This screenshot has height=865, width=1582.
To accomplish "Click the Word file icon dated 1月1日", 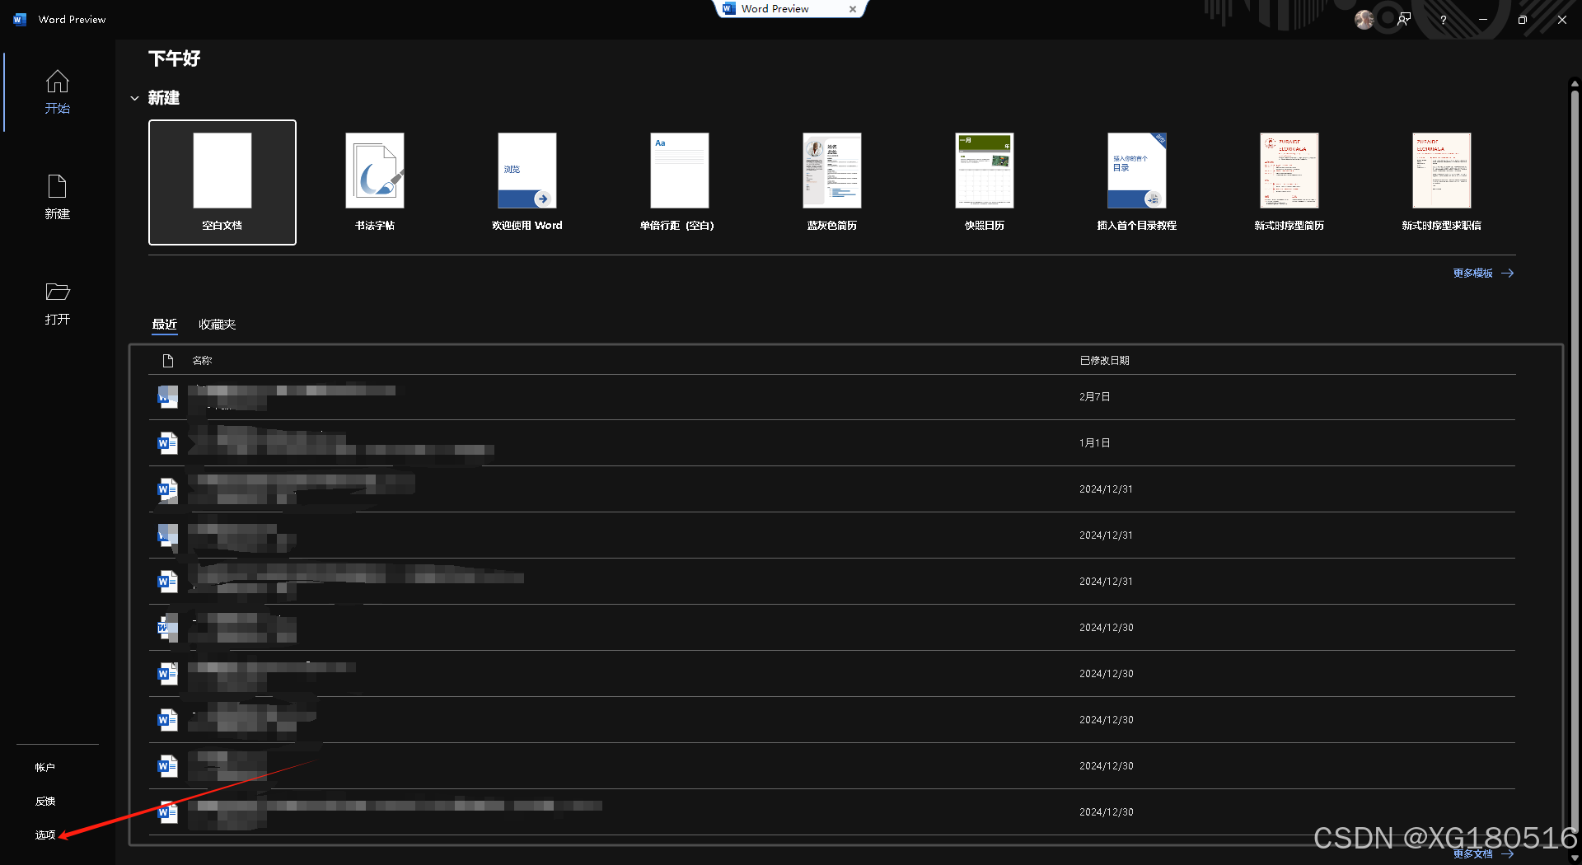I will point(167,443).
